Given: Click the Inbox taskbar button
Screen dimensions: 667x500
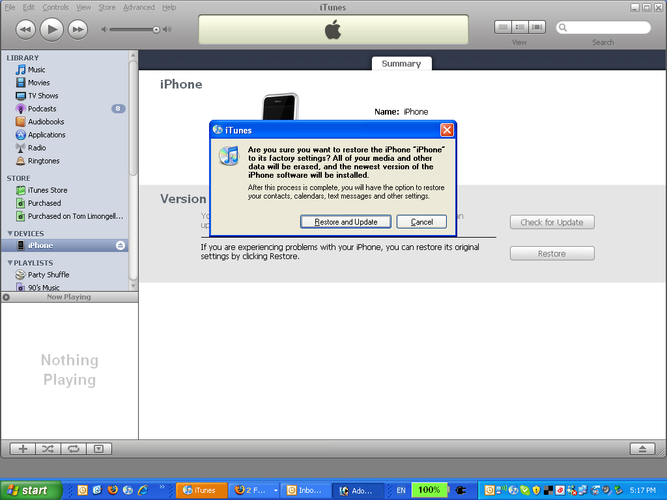Looking at the screenshot, I should pyautogui.click(x=305, y=490).
